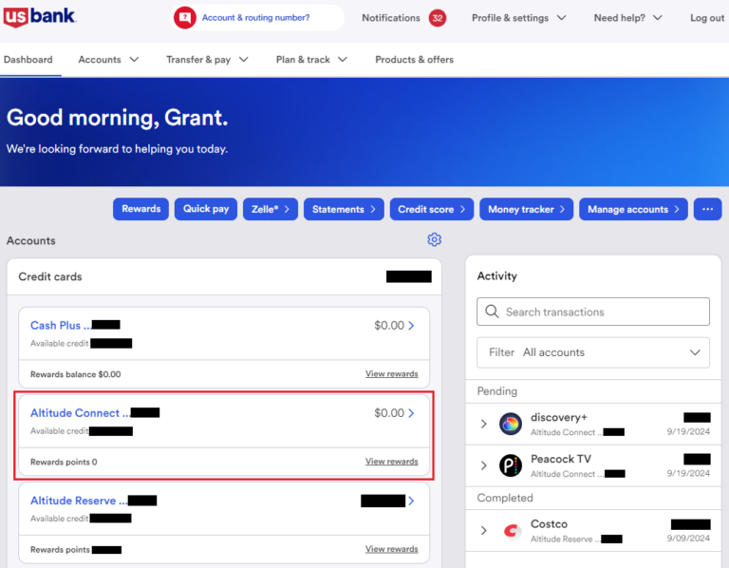Click View rewards for Altitude Connect
The height and width of the screenshot is (568, 729).
tap(391, 462)
